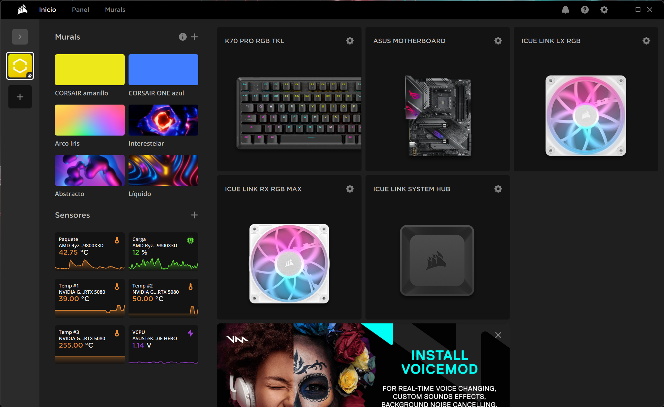This screenshot has width=664, height=407.
Task: Open ICUE LINK SYSTEM HUB settings gear
Action: [498, 189]
